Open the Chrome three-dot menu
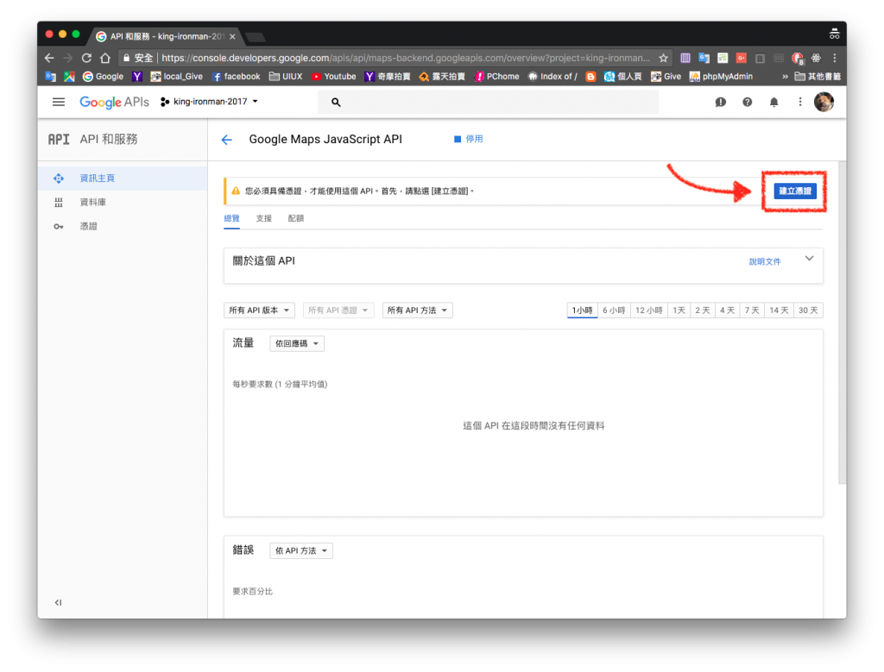This screenshot has height=672, width=884. coord(835,58)
